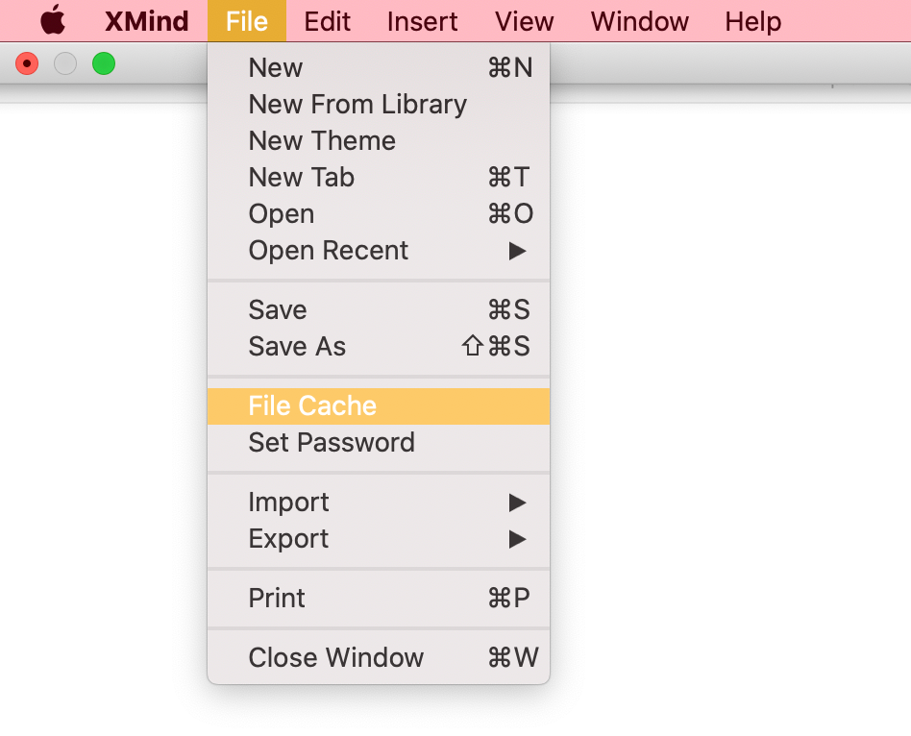The height and width of the screenshot is (736, 911).
Task: Click the File Cache menu item
Action: (379, 406)
